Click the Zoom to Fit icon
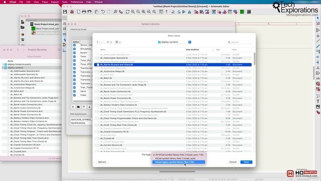The image size is (321, 181). (x=143, y=12)
